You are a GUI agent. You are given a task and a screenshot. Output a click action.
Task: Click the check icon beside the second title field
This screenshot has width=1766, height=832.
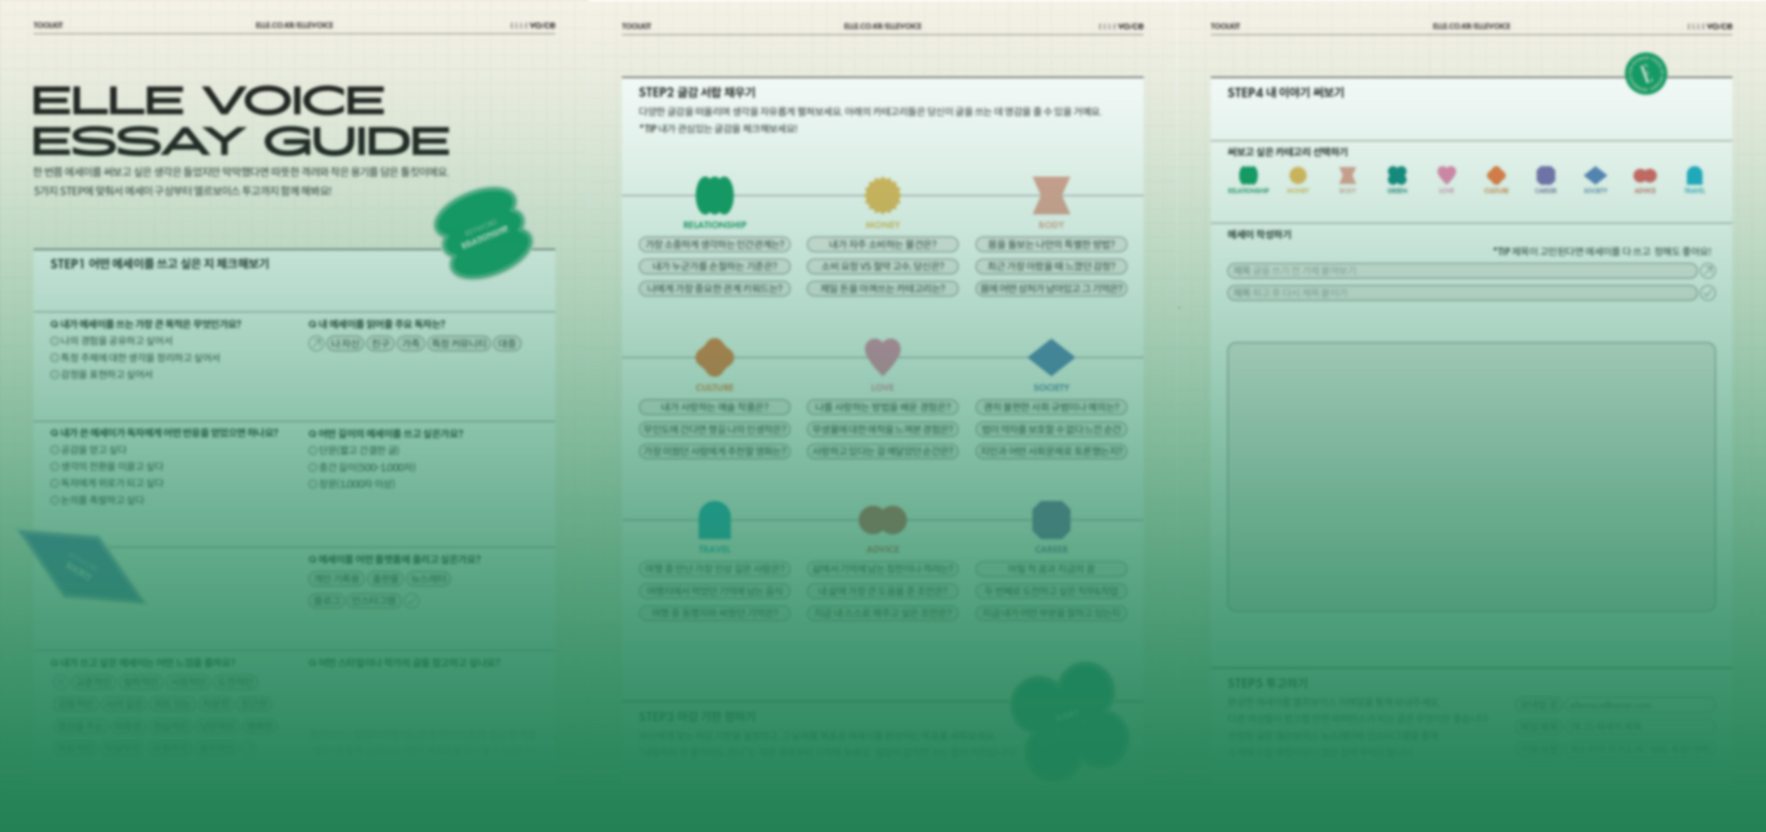[x=1708, y=293]
